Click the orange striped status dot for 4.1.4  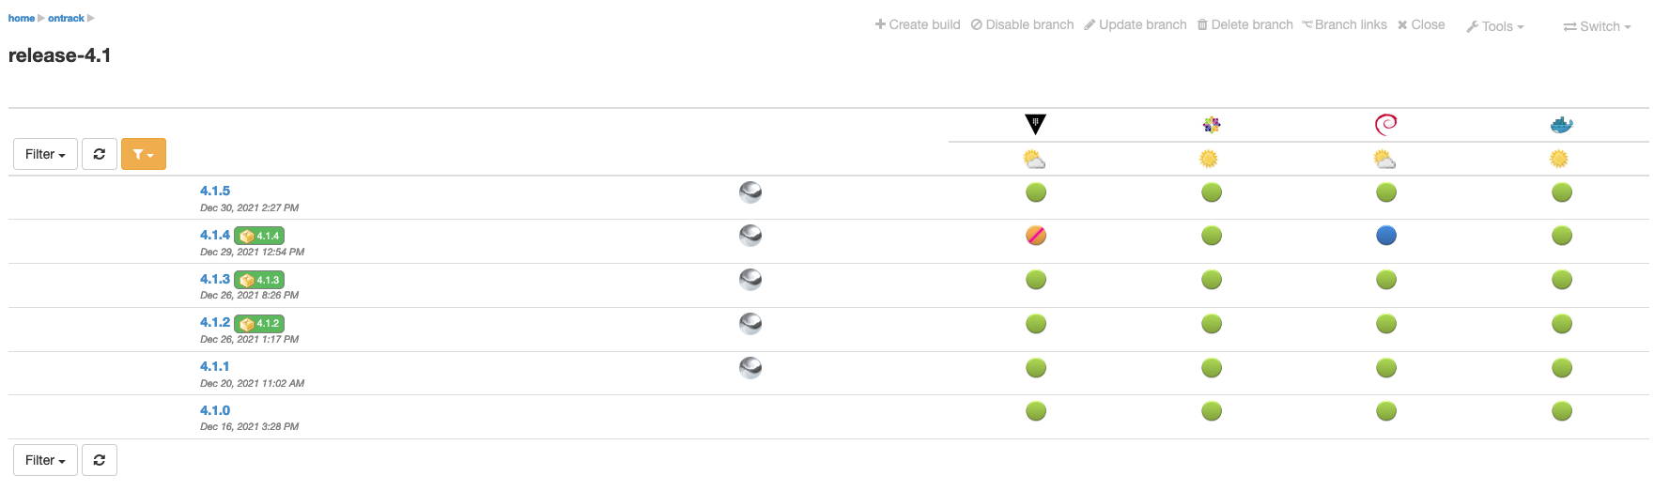(x=1036, y=236)
